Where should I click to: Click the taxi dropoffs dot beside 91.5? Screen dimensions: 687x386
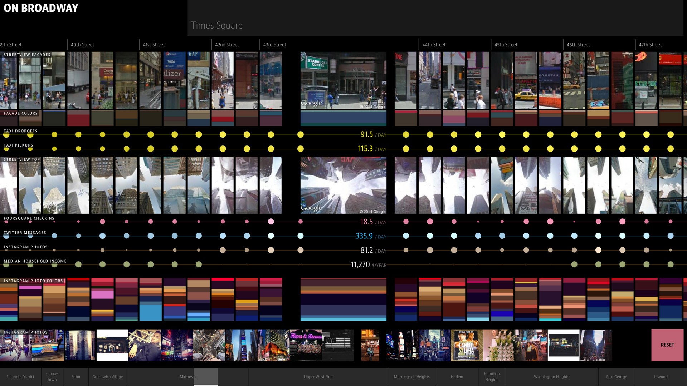coord(301,134)
